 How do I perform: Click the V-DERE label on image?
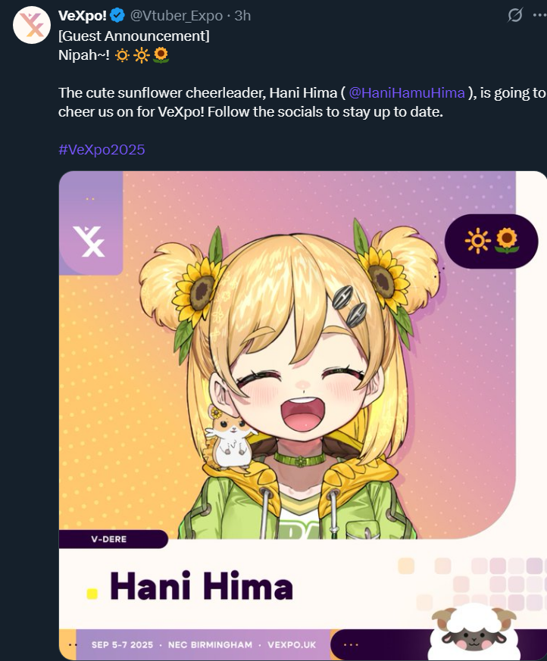109,539
